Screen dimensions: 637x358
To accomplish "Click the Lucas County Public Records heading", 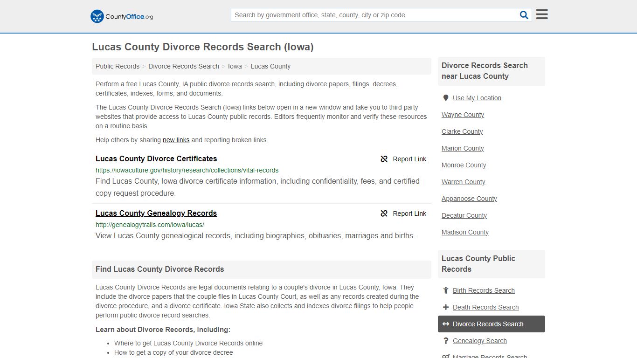I will (478, 264).
